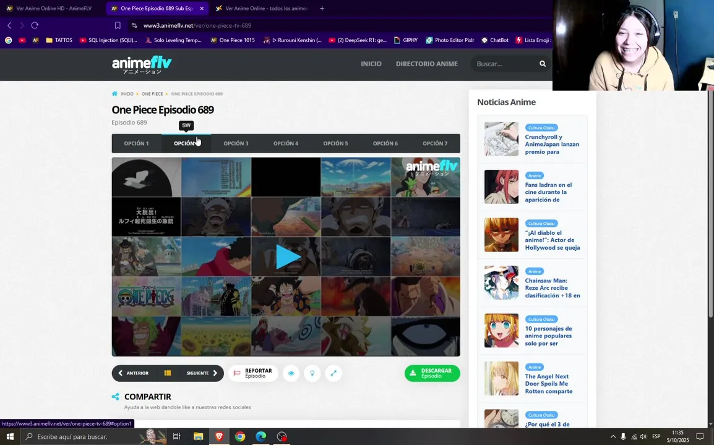
Task: Select OPCIÓN 3 video server
Action: coord(236,143)
